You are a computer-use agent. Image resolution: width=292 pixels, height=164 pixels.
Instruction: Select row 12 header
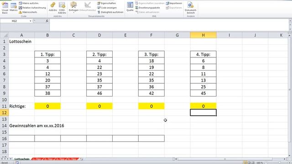pos(4,113)
